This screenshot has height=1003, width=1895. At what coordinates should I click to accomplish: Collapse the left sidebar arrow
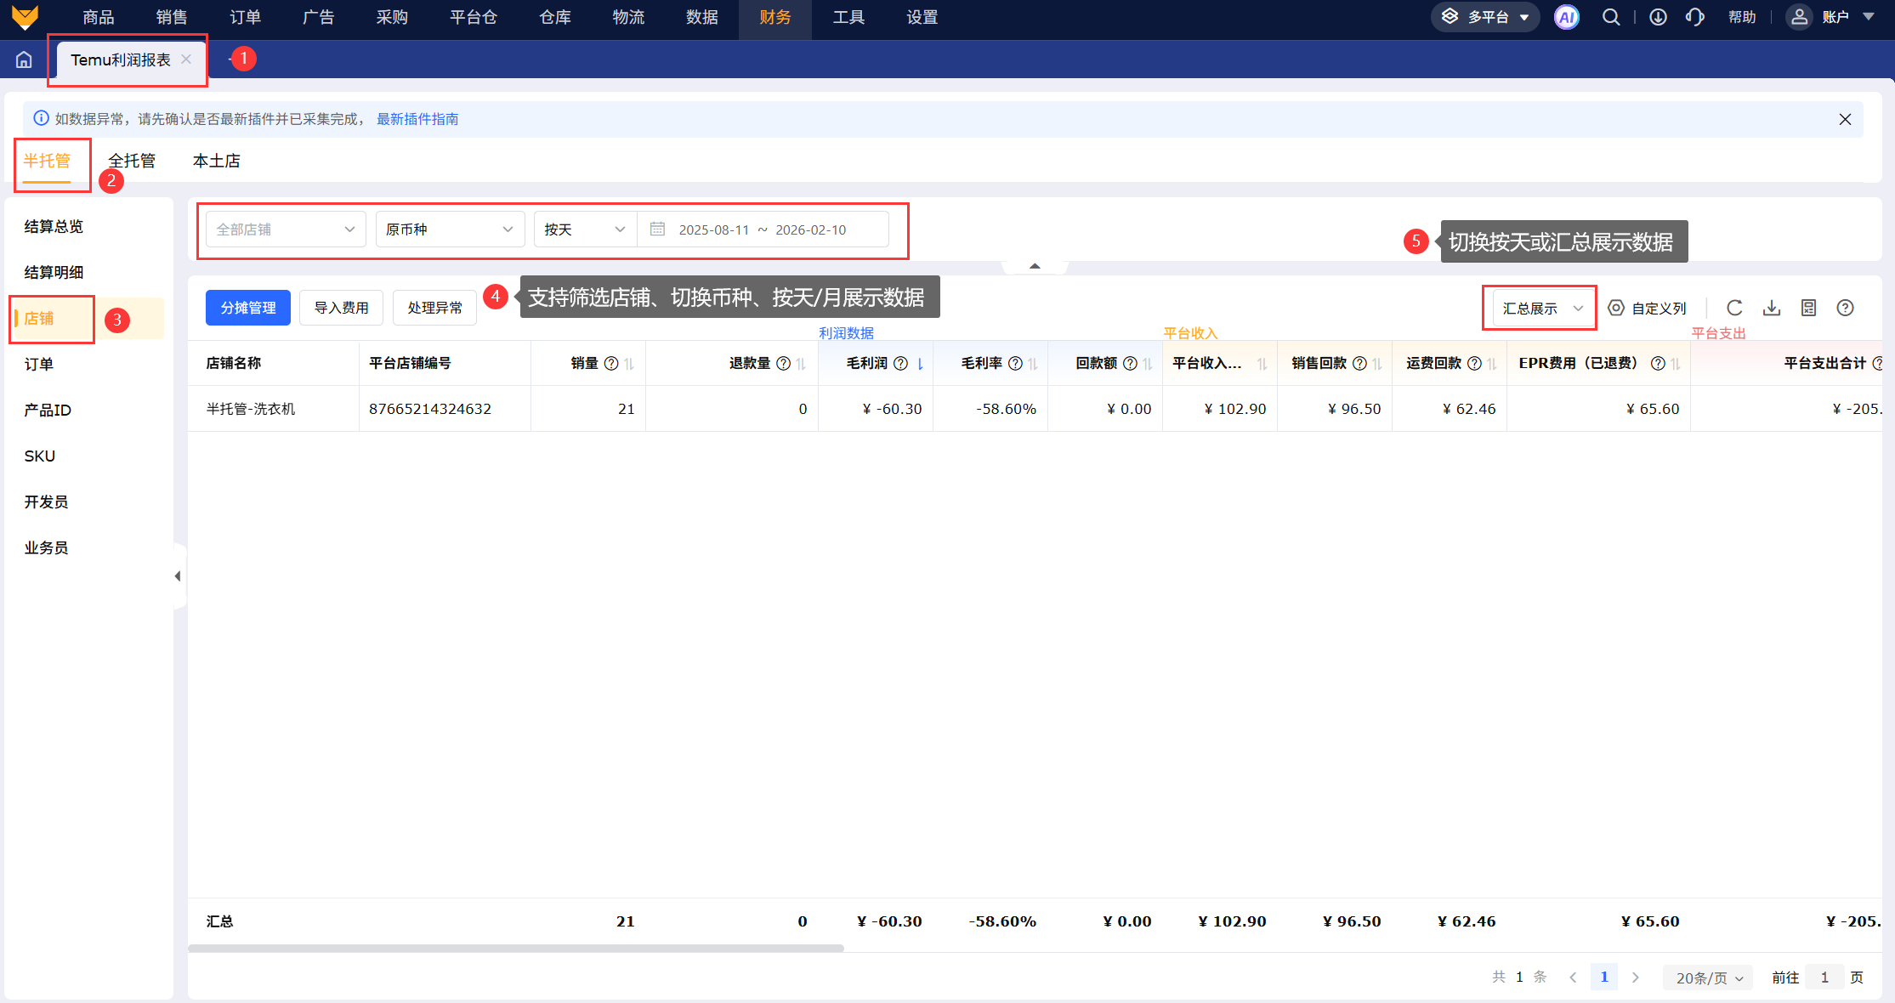point(178,576)
